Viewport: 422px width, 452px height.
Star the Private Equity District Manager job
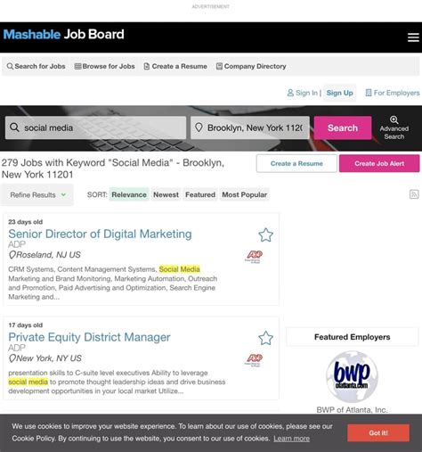click(265, 338)
